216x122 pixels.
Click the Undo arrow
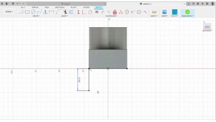pos(18,4)
